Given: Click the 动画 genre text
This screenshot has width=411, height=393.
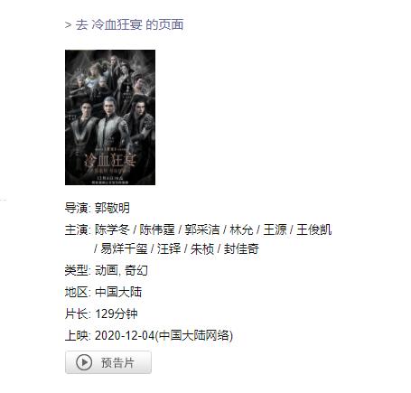Looking at the screenshot, I should click(106, 270).
